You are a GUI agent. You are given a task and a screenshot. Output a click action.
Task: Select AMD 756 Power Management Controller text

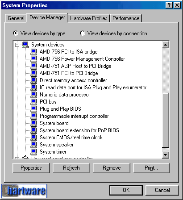[x=82, y=59]
